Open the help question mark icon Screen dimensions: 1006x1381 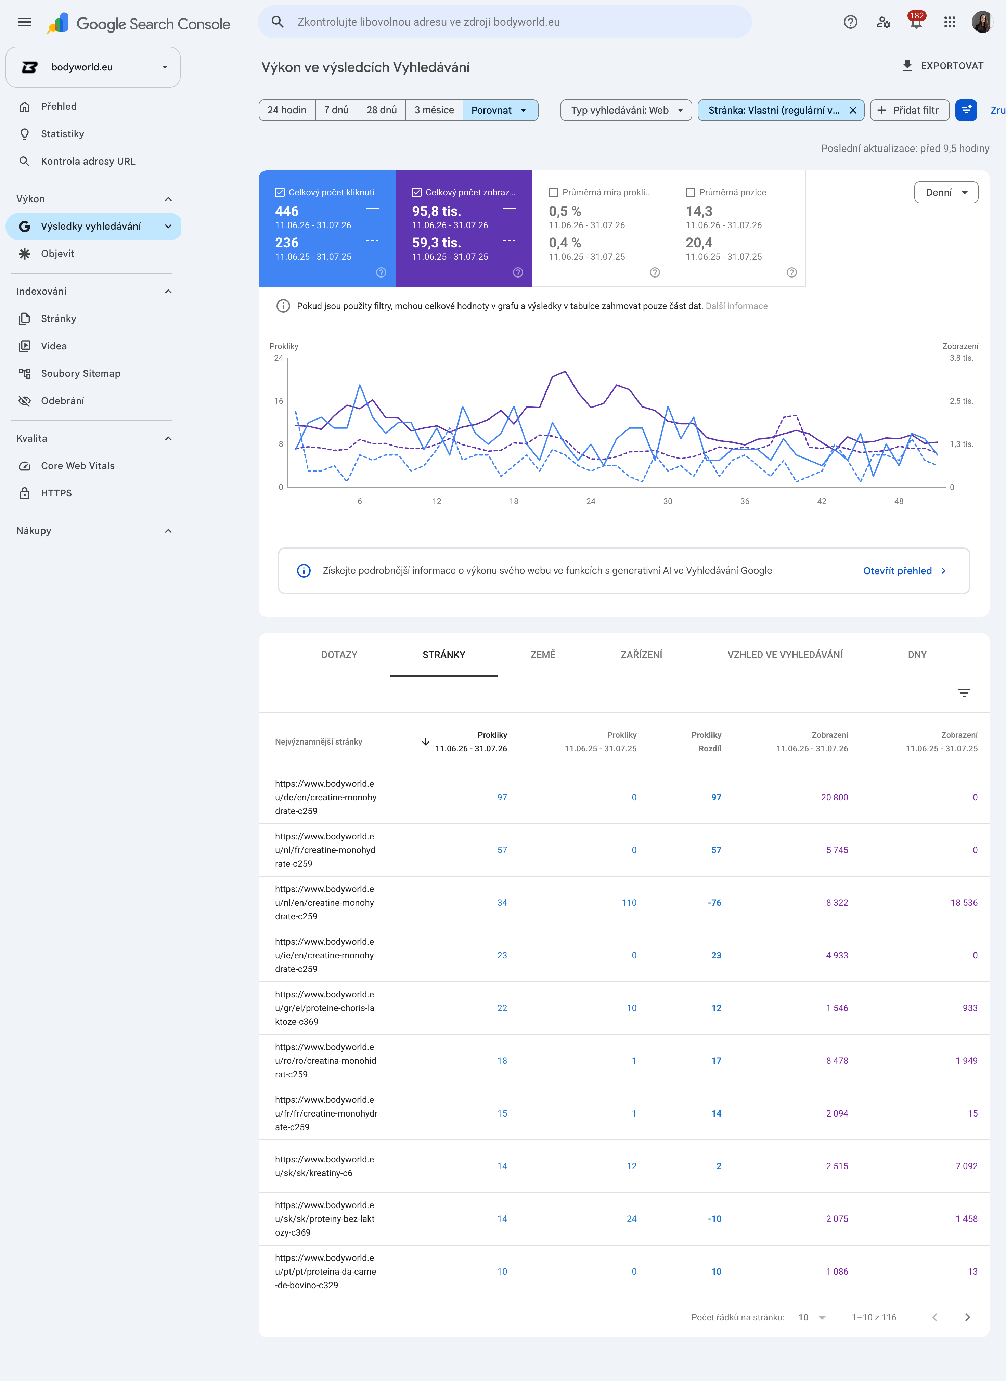850,22
